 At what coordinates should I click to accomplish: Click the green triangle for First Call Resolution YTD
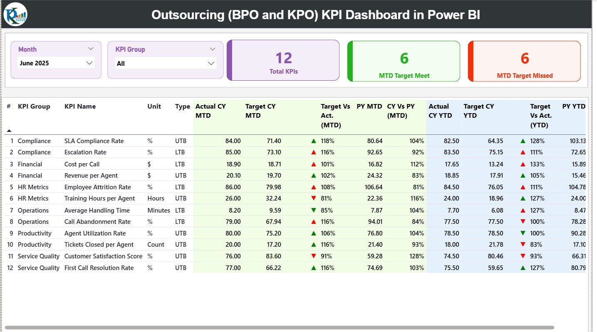[523, 268]
